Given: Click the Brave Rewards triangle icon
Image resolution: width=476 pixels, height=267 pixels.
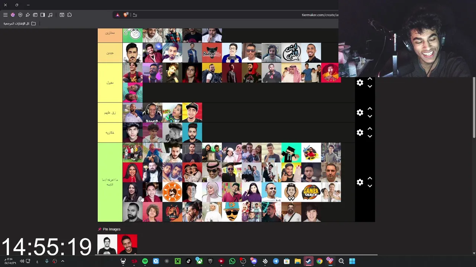Looking at the screenshot, I should point(118,15).
